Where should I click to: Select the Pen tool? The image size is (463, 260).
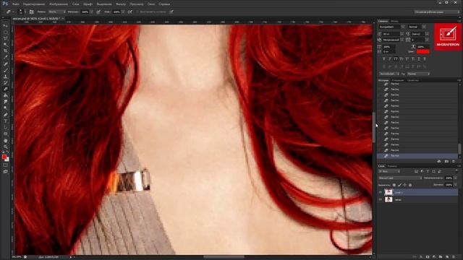click(5, 115)
